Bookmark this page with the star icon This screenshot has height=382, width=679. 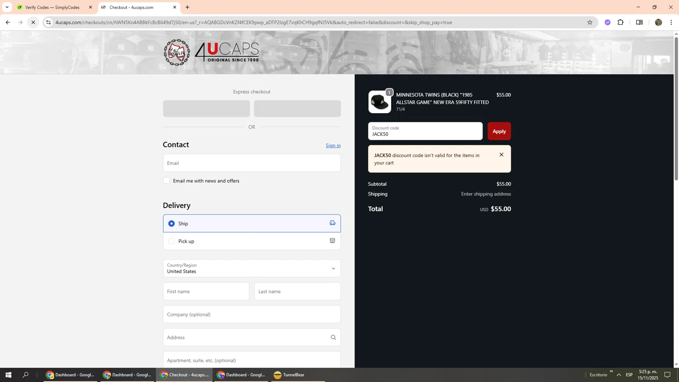589,22
